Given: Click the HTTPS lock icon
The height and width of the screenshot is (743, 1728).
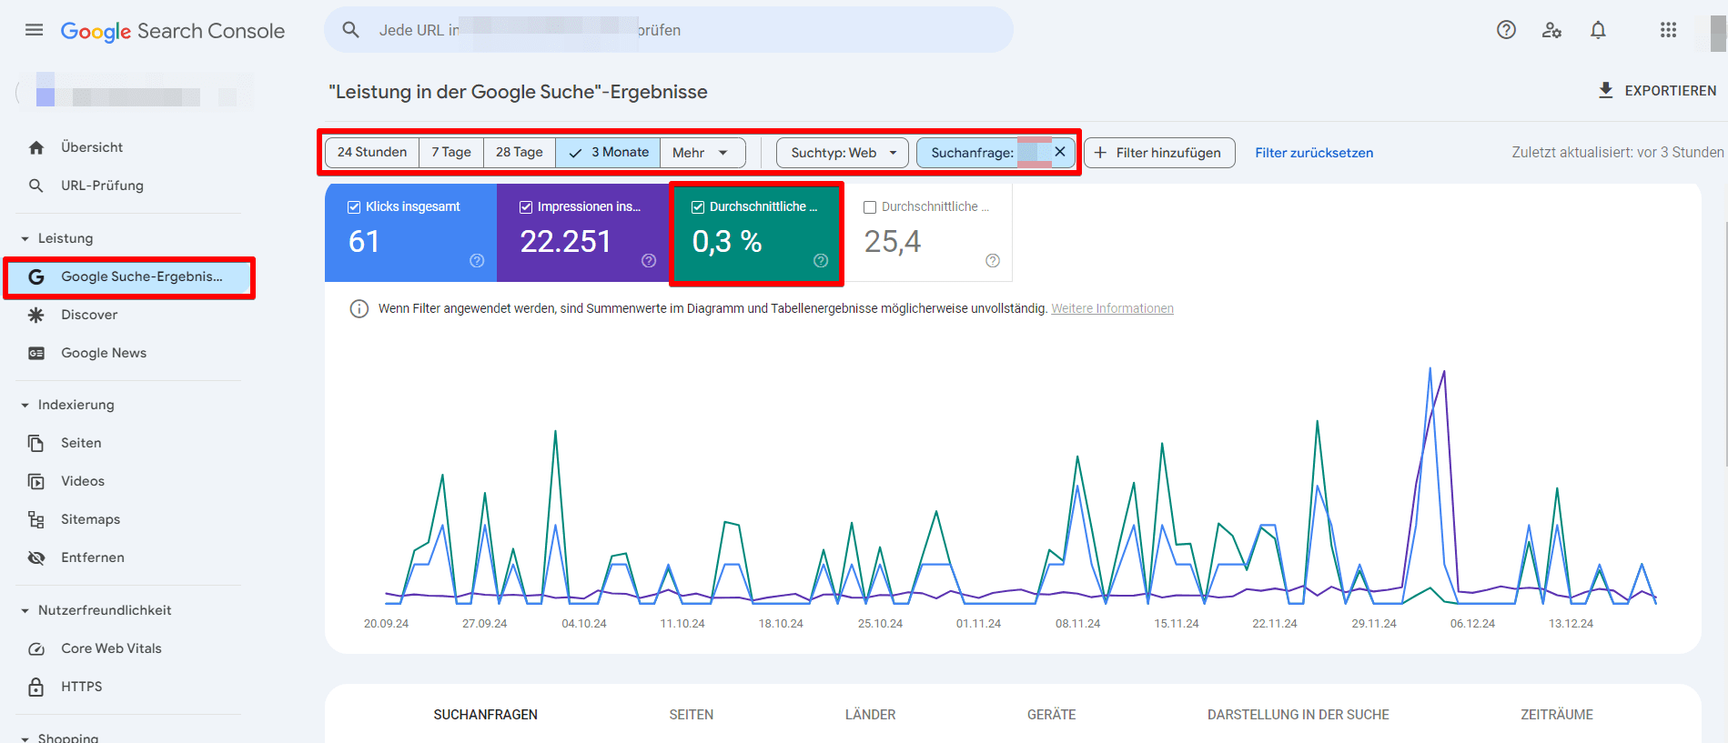Looking at the screenshot, I should coord(36,687).
